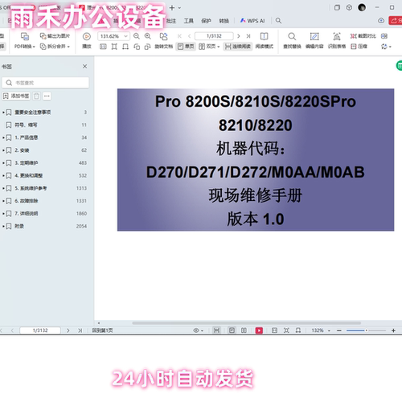
Task: Click the 输出为图片 export-to-image button
Action: pos(55,36)
